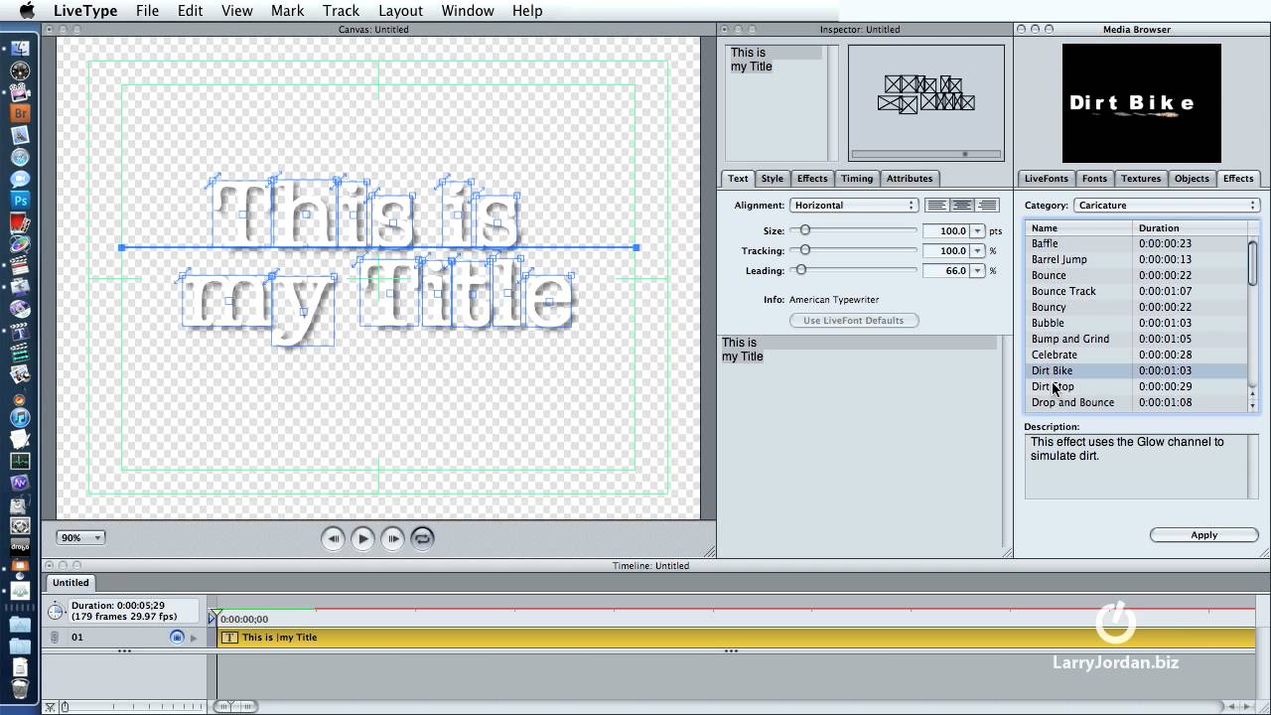Screen dimensions: 1271x715
Task: Open the Track menu
Action: 341,11
